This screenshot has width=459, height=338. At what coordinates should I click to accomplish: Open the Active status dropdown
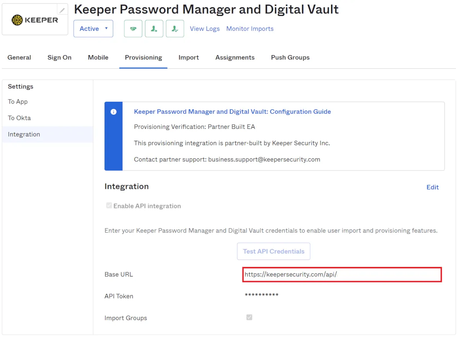[93, 29]
